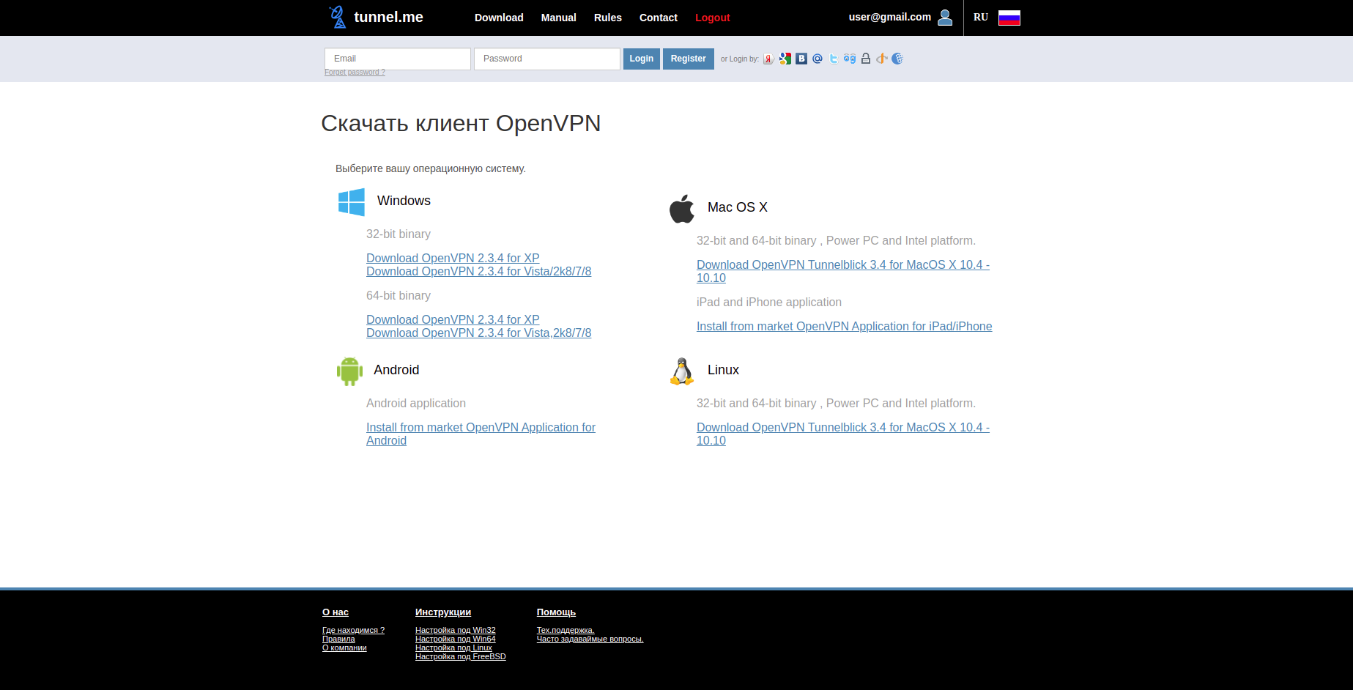Open the Contact menu item
This screenshot has height=690, width=1353.
pyautogui.click(x=659, y=18)
